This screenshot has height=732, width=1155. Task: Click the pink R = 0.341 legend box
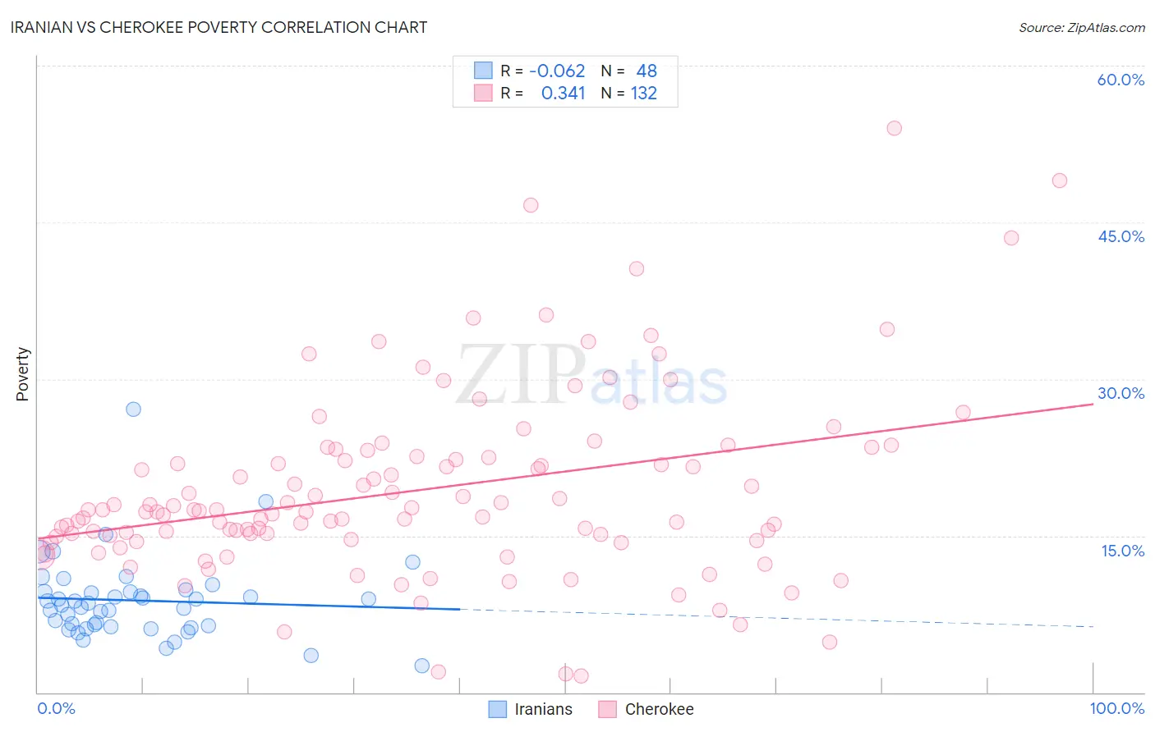click(483, 93)
